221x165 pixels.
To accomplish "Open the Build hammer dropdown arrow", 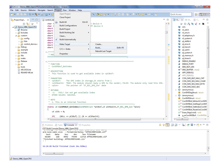I will pyautogui.click(x=39, y=14).
